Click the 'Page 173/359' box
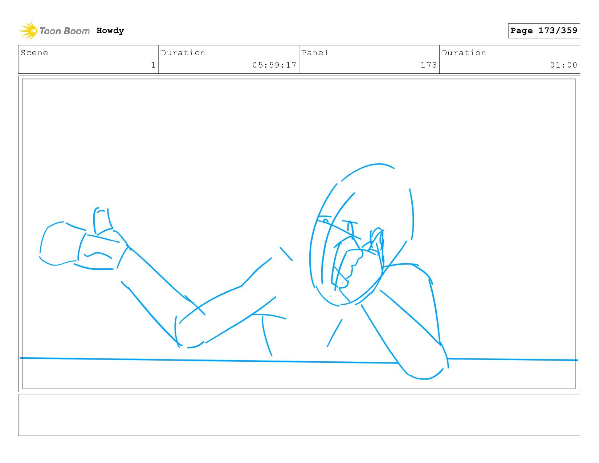The image size is (599, 463). [544, 31]
